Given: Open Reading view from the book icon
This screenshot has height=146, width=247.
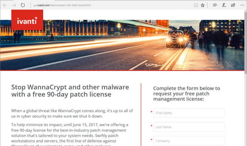Looking at the screenshot, I should pos(196,5).
